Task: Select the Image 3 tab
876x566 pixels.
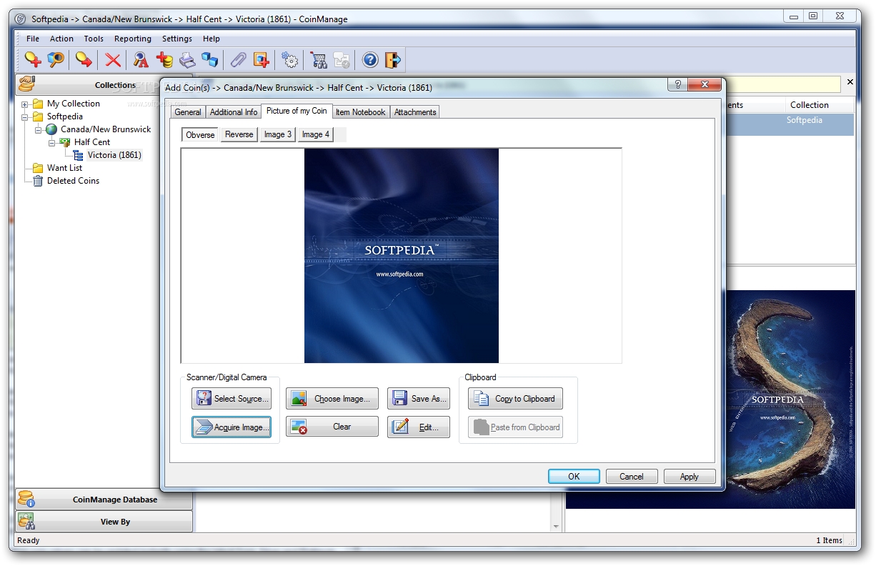Action: point(278,134)
